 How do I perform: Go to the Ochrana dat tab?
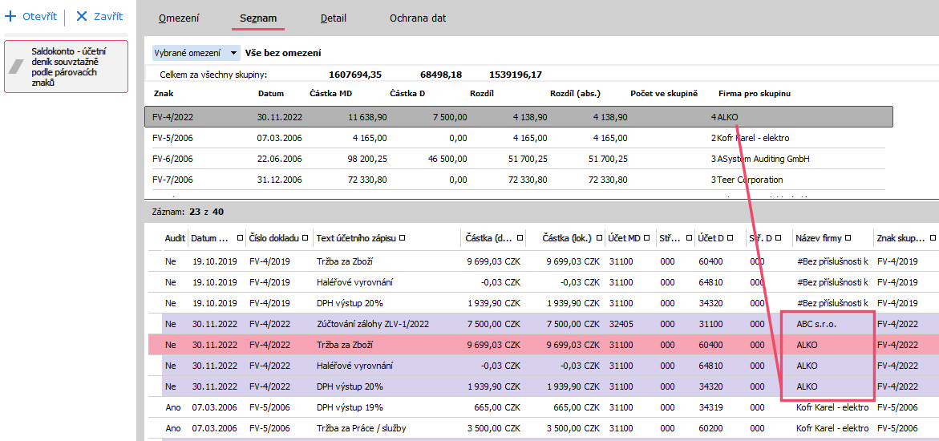[x=418, y=18]
